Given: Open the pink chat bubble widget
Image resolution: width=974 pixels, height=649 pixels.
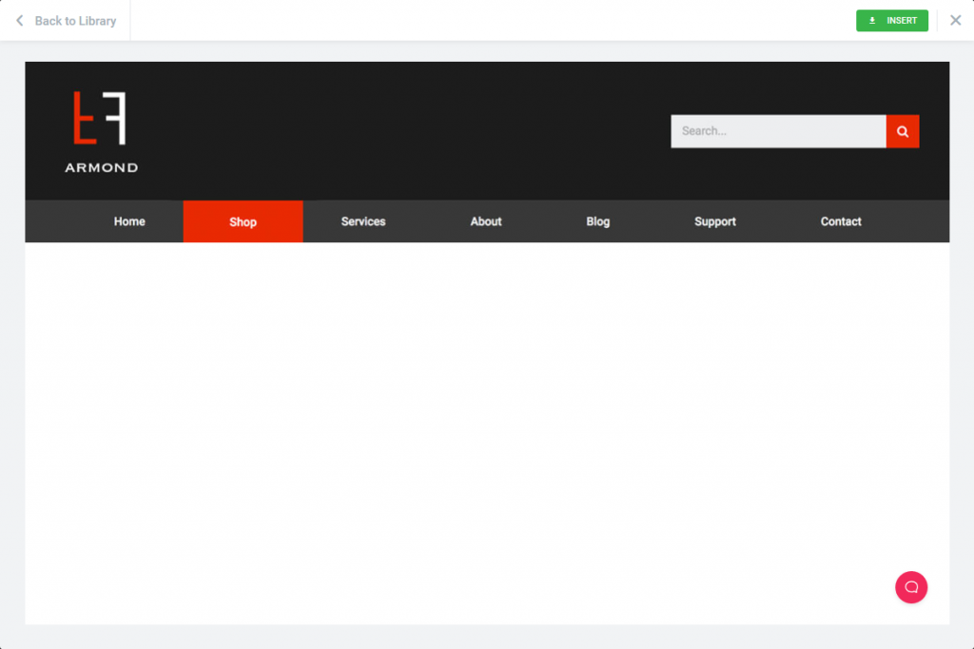Looking at the screenshot, I should (910, 587).
